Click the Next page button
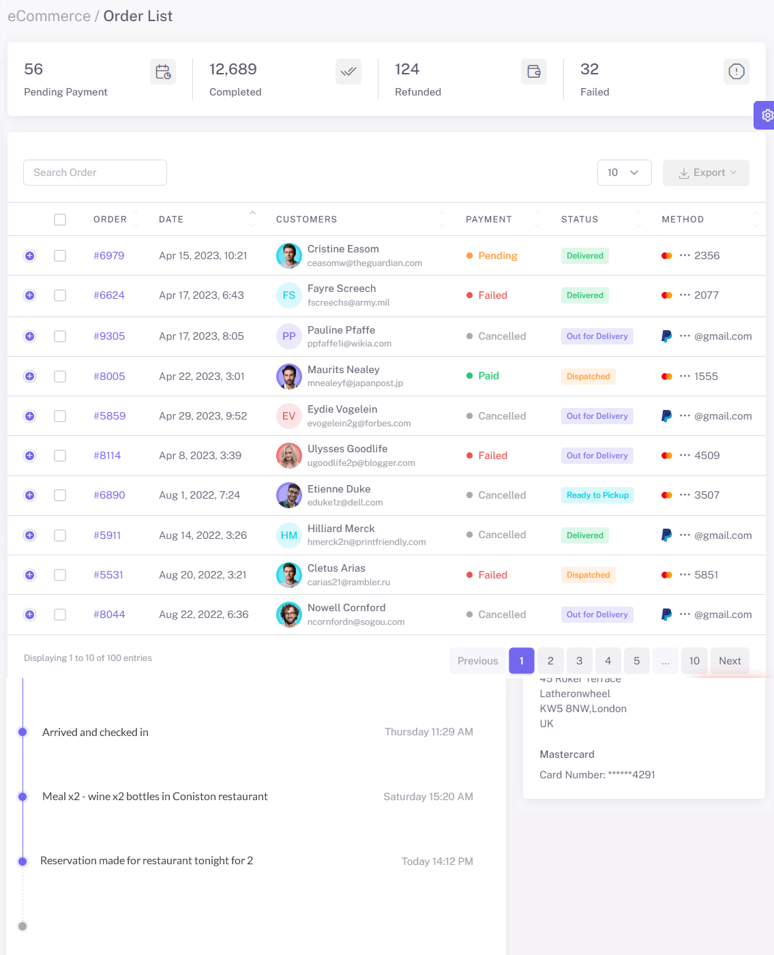The height and width of the screenshot is (955, 774). (730, 661)
